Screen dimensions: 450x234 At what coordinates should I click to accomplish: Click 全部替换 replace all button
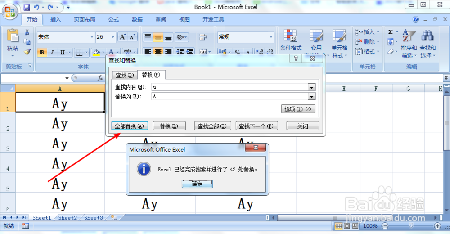(130, 126)
